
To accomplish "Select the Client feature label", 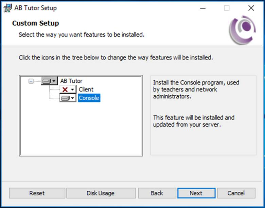I will (86, 90).
